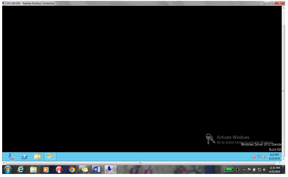Click the local clock showing 11:51 PM
The image size is (288, 177).
(x=275, y=170)
